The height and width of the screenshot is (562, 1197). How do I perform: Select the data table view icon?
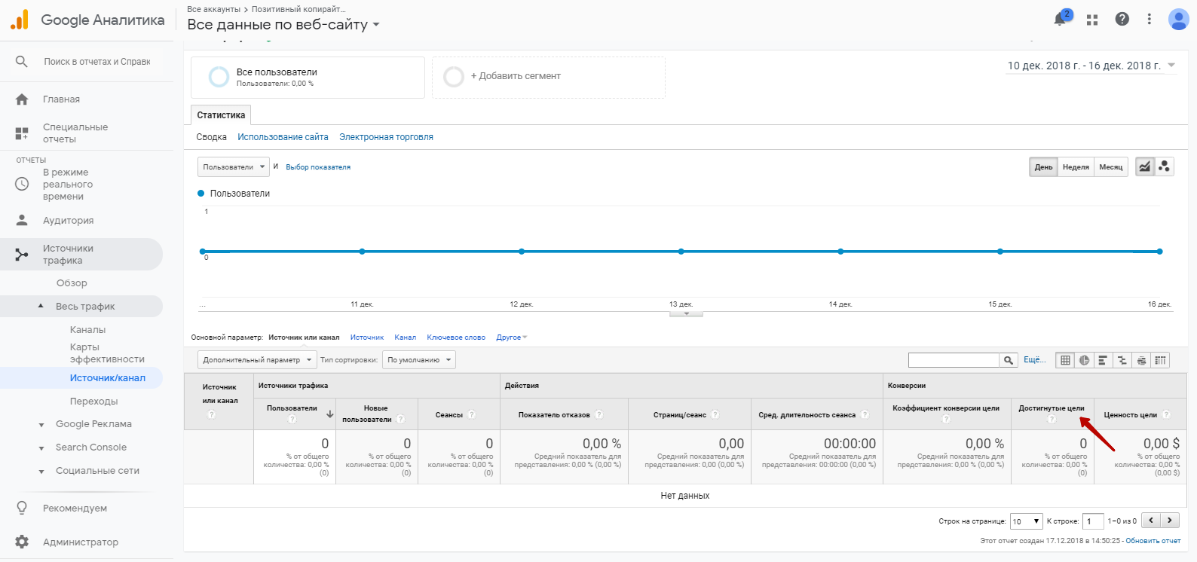[1065, 360]
